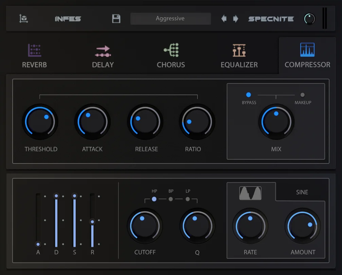Click the envelope A slider handle
Screen dimensions: 342x275
click(38, 244)
